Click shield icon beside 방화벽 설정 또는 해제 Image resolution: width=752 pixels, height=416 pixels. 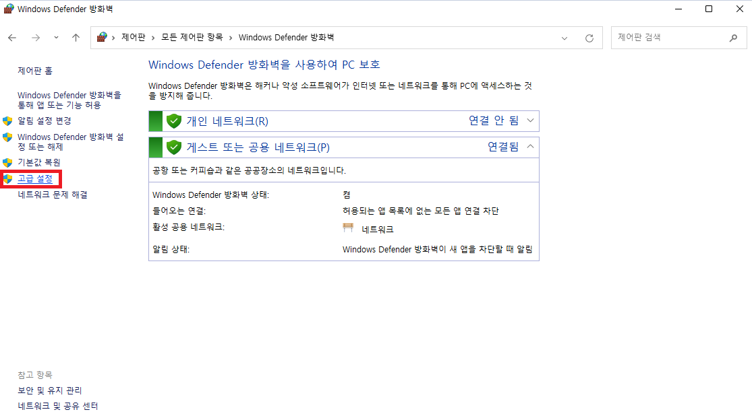click(x=7, y=137)
